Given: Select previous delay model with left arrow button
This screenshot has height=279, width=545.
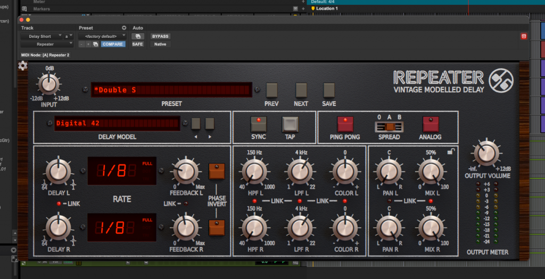Looking at the screenshot, I should tap(196, 124).
